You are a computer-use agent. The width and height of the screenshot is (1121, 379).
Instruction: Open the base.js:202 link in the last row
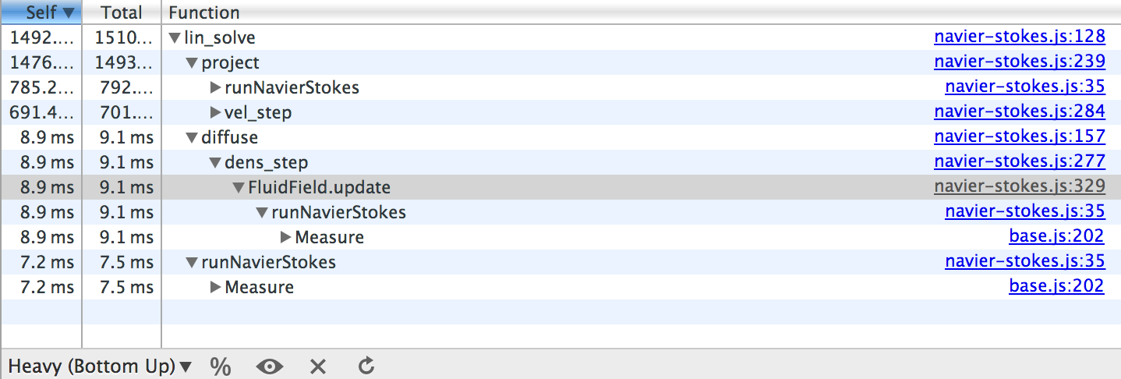[1056, 287]
